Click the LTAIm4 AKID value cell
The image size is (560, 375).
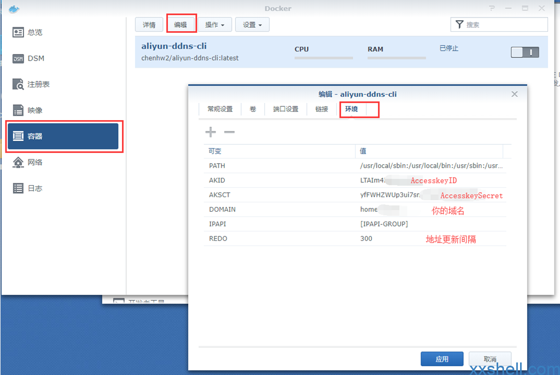tap(431, 180)
